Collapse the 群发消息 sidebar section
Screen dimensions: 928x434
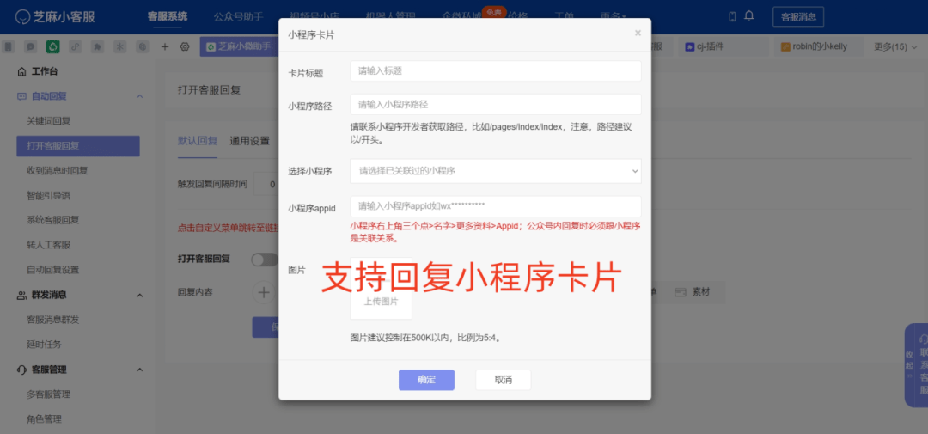click(139, 295)
